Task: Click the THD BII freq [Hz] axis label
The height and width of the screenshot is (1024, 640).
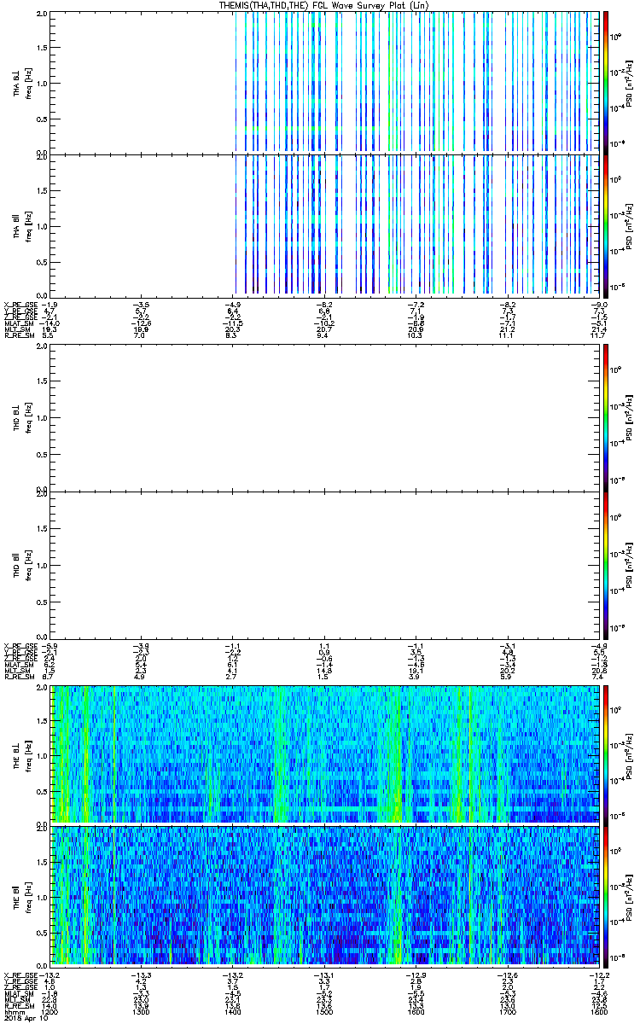Action: [27, 565]
